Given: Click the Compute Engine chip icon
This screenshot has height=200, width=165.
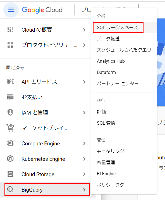Looking at the screenshot, I should pos(10,143).
